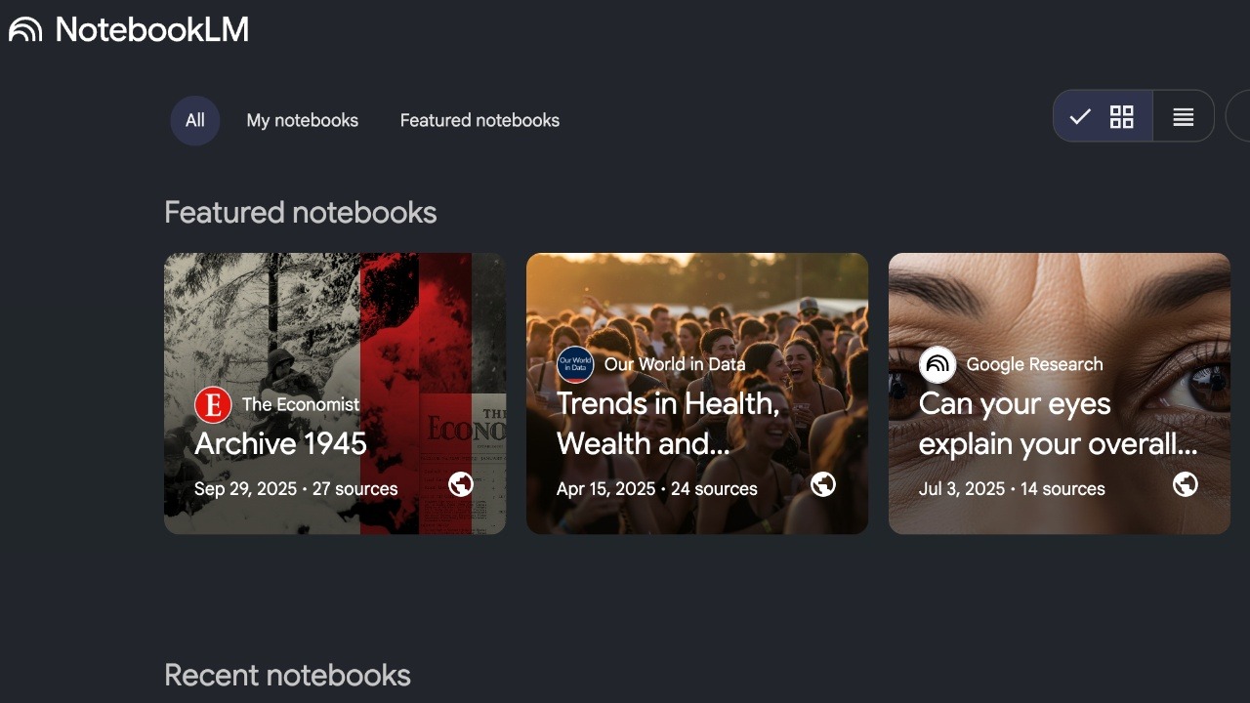Click the checkmark on the grid view button
Viewport: 1250px width, 703px height.
pos(1080,116)
